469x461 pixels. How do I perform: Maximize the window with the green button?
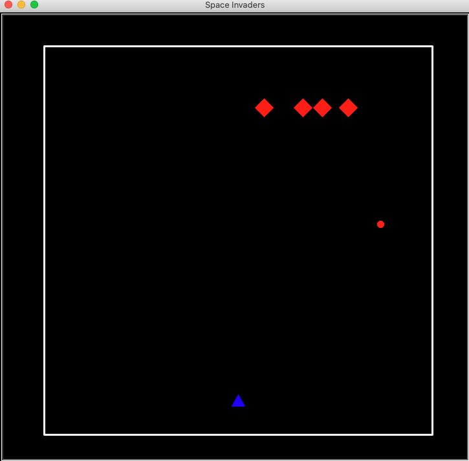[34, 5]
